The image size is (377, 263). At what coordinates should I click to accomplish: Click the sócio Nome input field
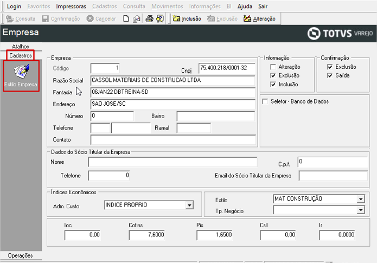pyautogui.click(x=172, y=162)
